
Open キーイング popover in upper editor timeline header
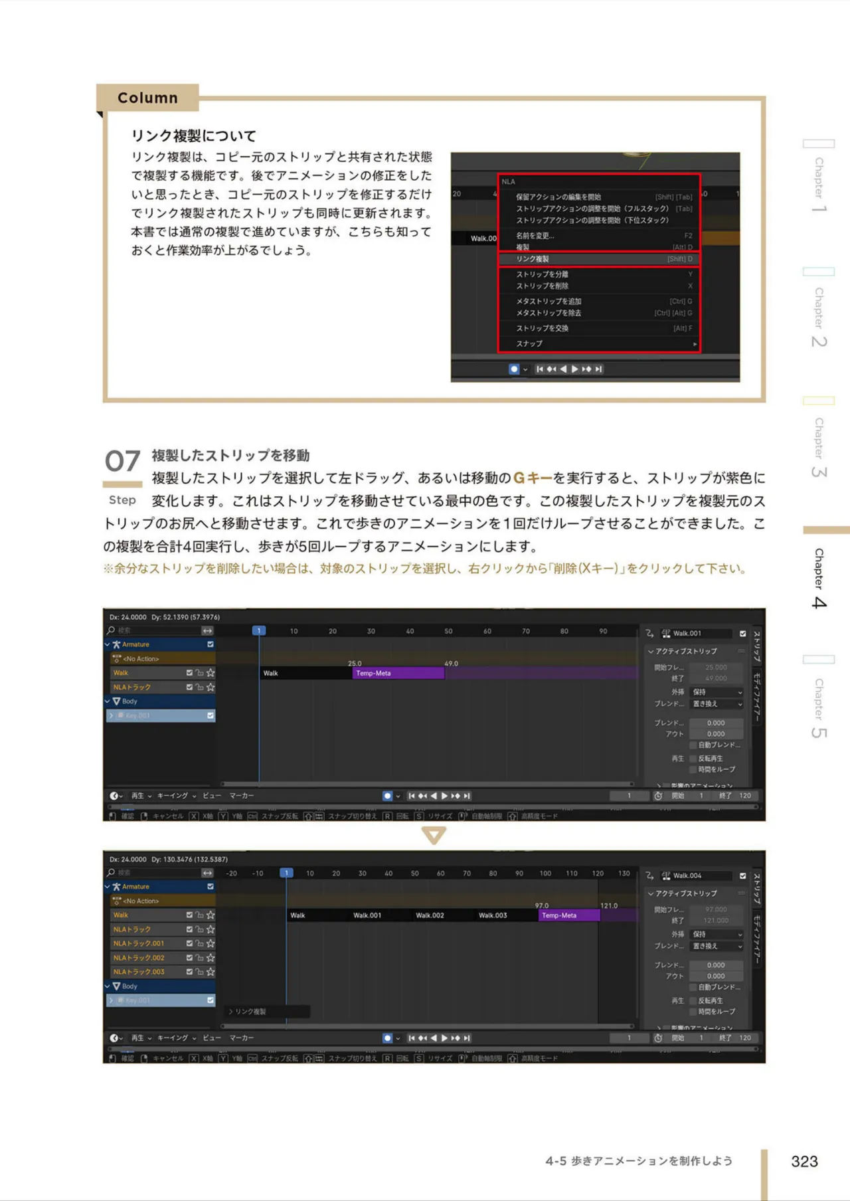177,796
